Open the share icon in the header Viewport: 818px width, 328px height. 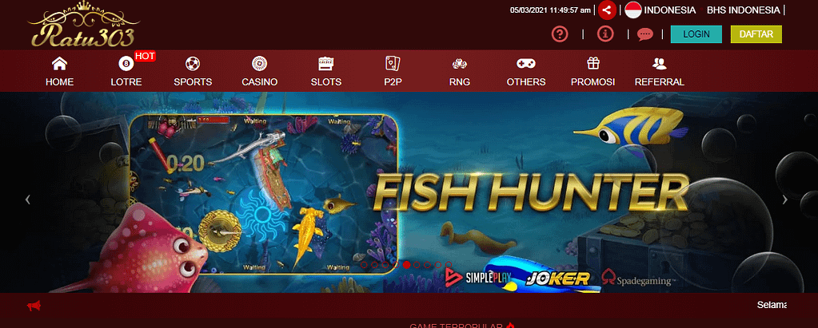[x=607, y=10]
